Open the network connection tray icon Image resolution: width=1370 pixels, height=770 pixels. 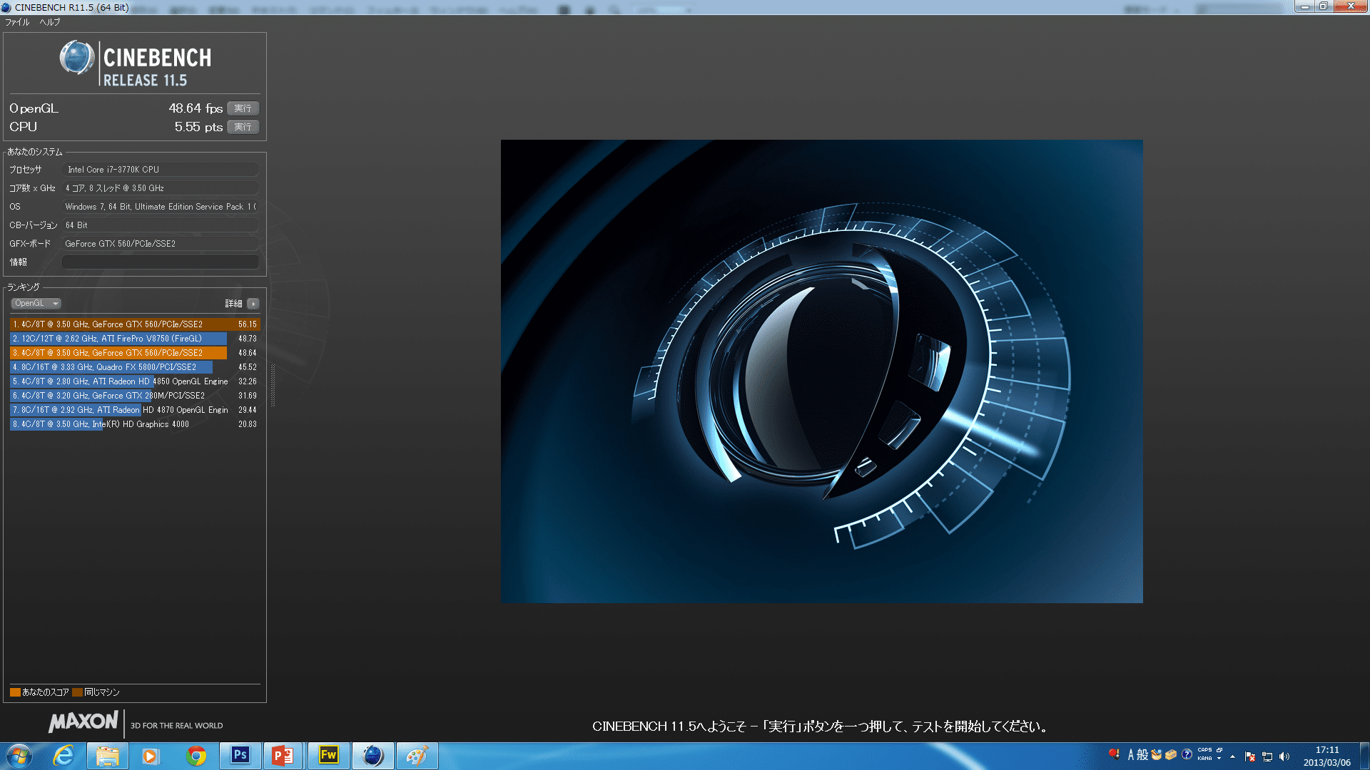click(x=1267, y=756)
